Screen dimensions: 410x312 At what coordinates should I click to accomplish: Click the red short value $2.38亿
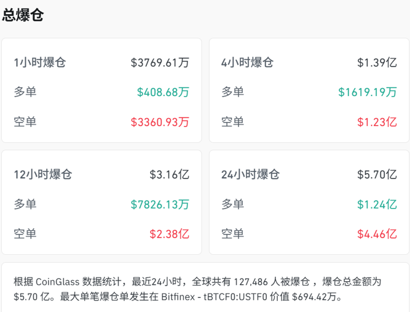(169, 233)
